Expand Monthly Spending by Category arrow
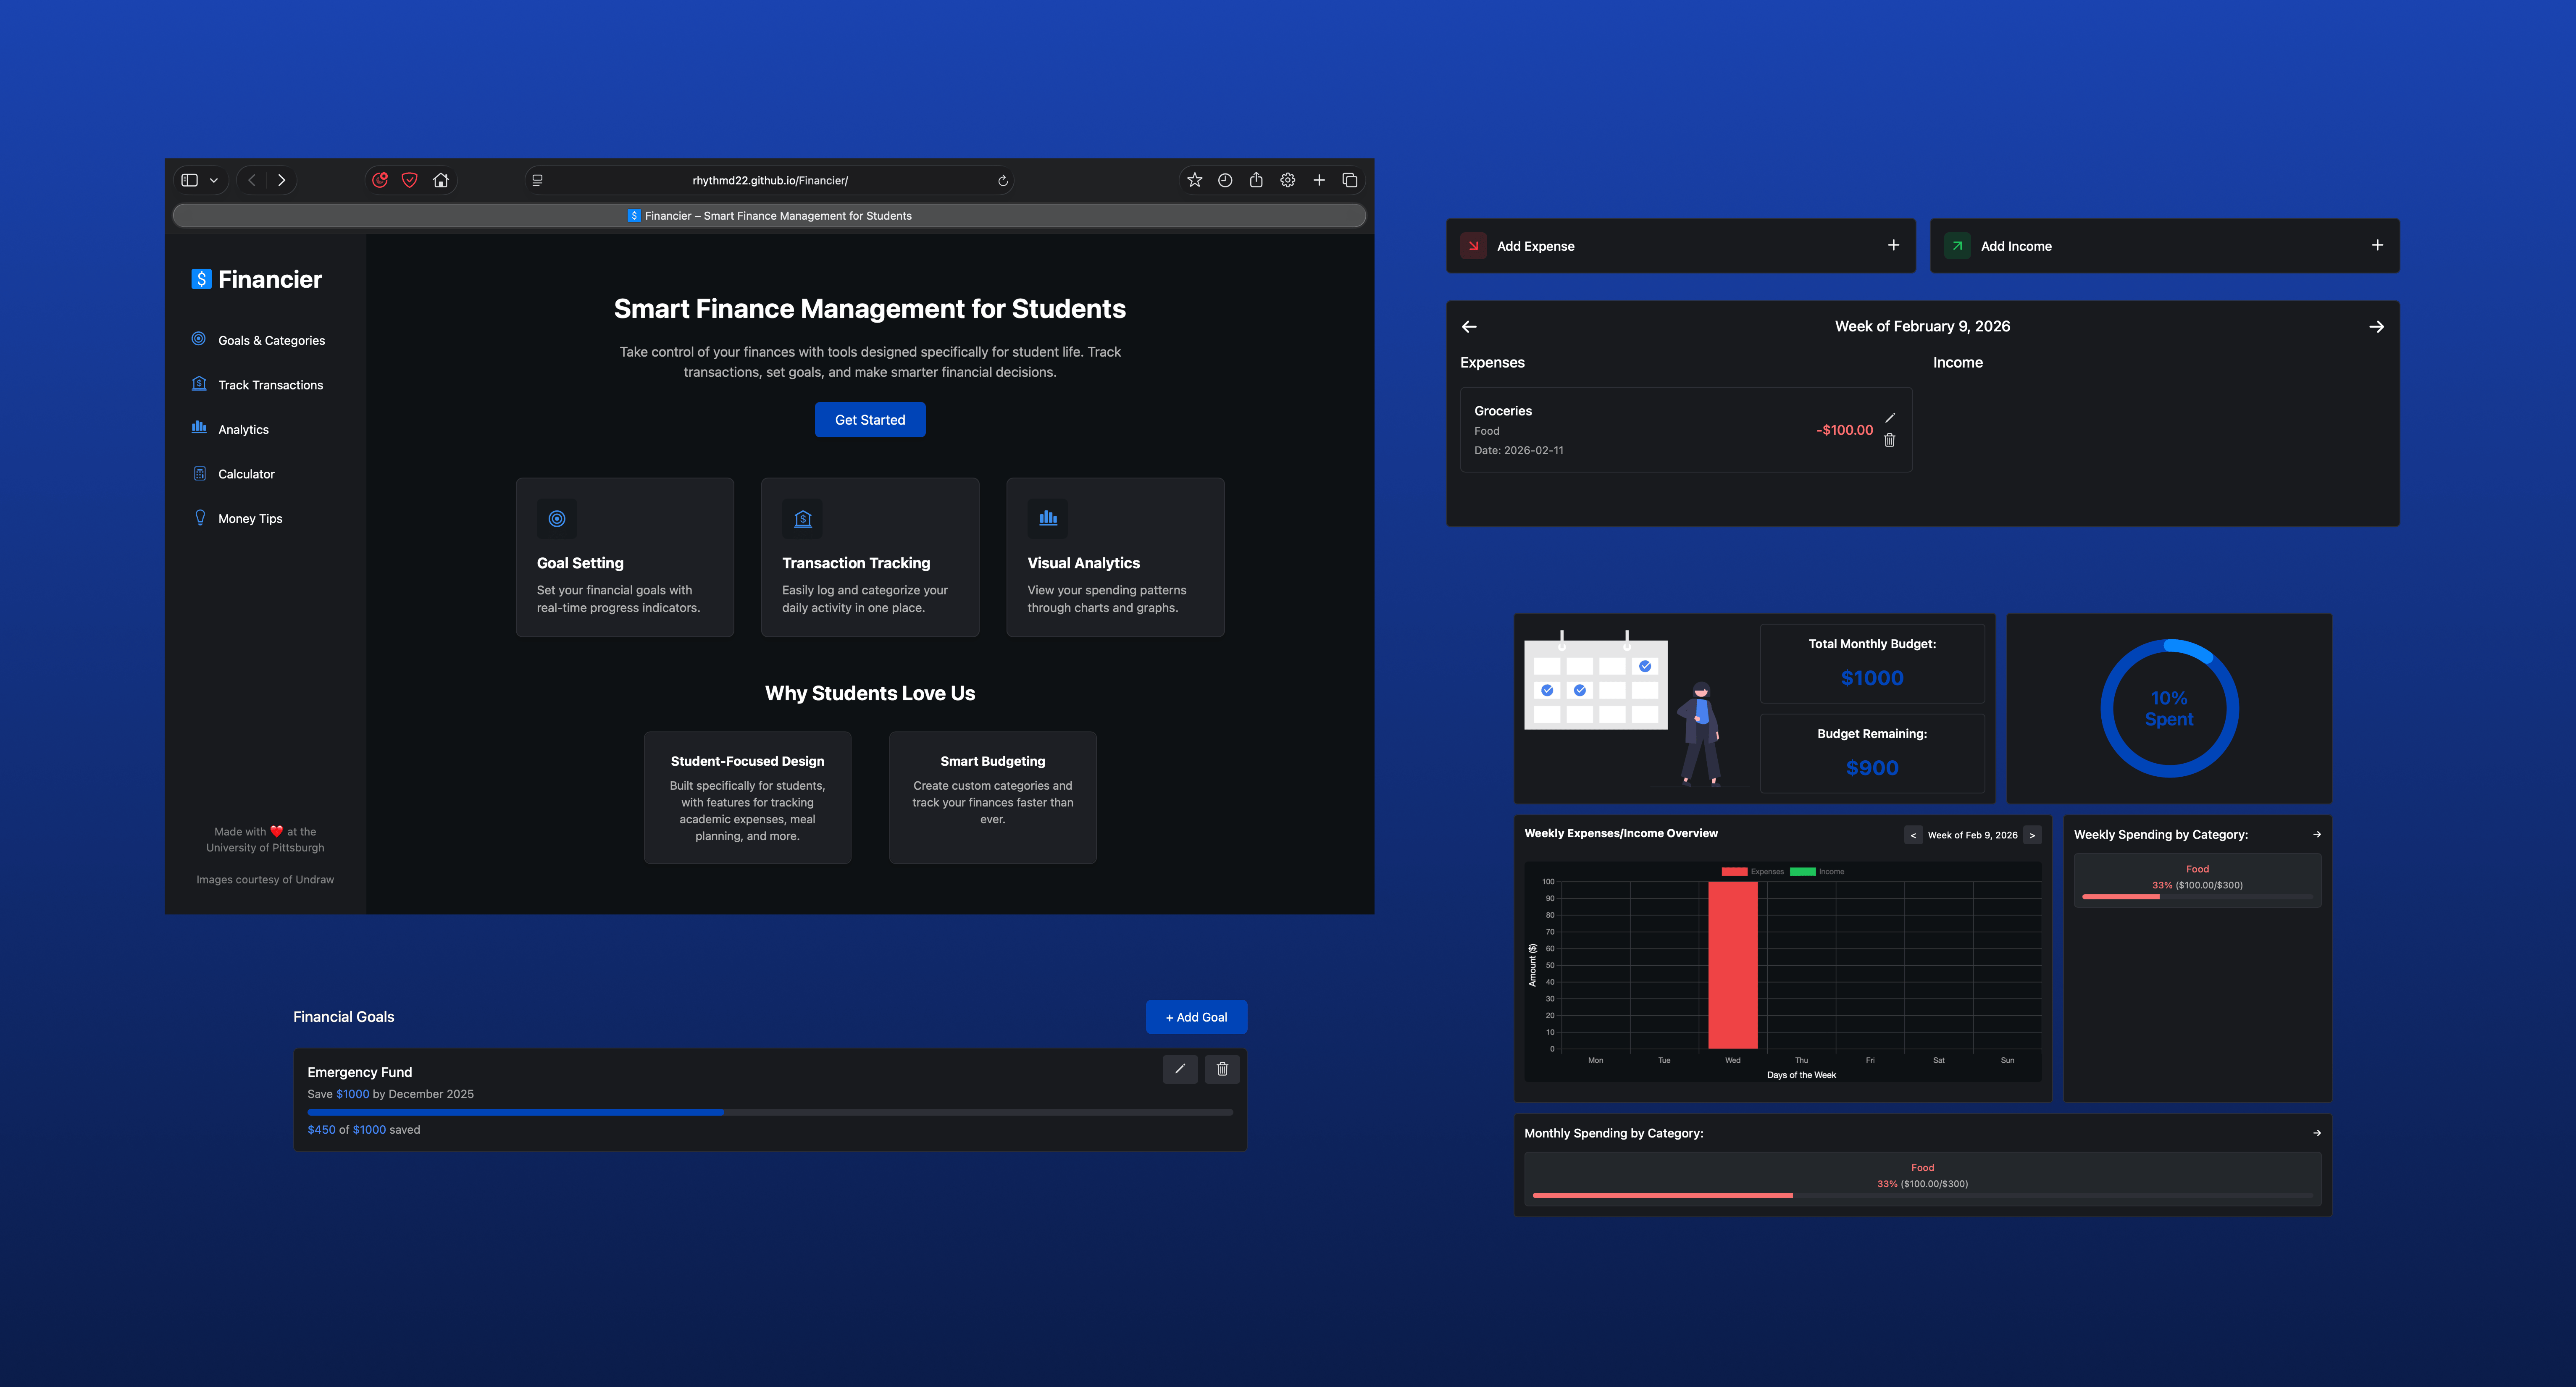2576x1387 pixels. coord(2317,1133)
